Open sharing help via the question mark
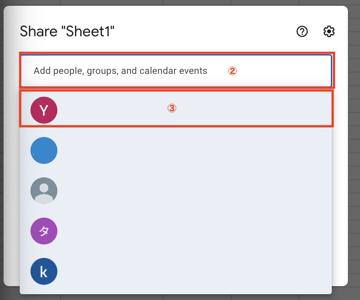This screenshot has width=360, height=300. (x=302, y=31)
